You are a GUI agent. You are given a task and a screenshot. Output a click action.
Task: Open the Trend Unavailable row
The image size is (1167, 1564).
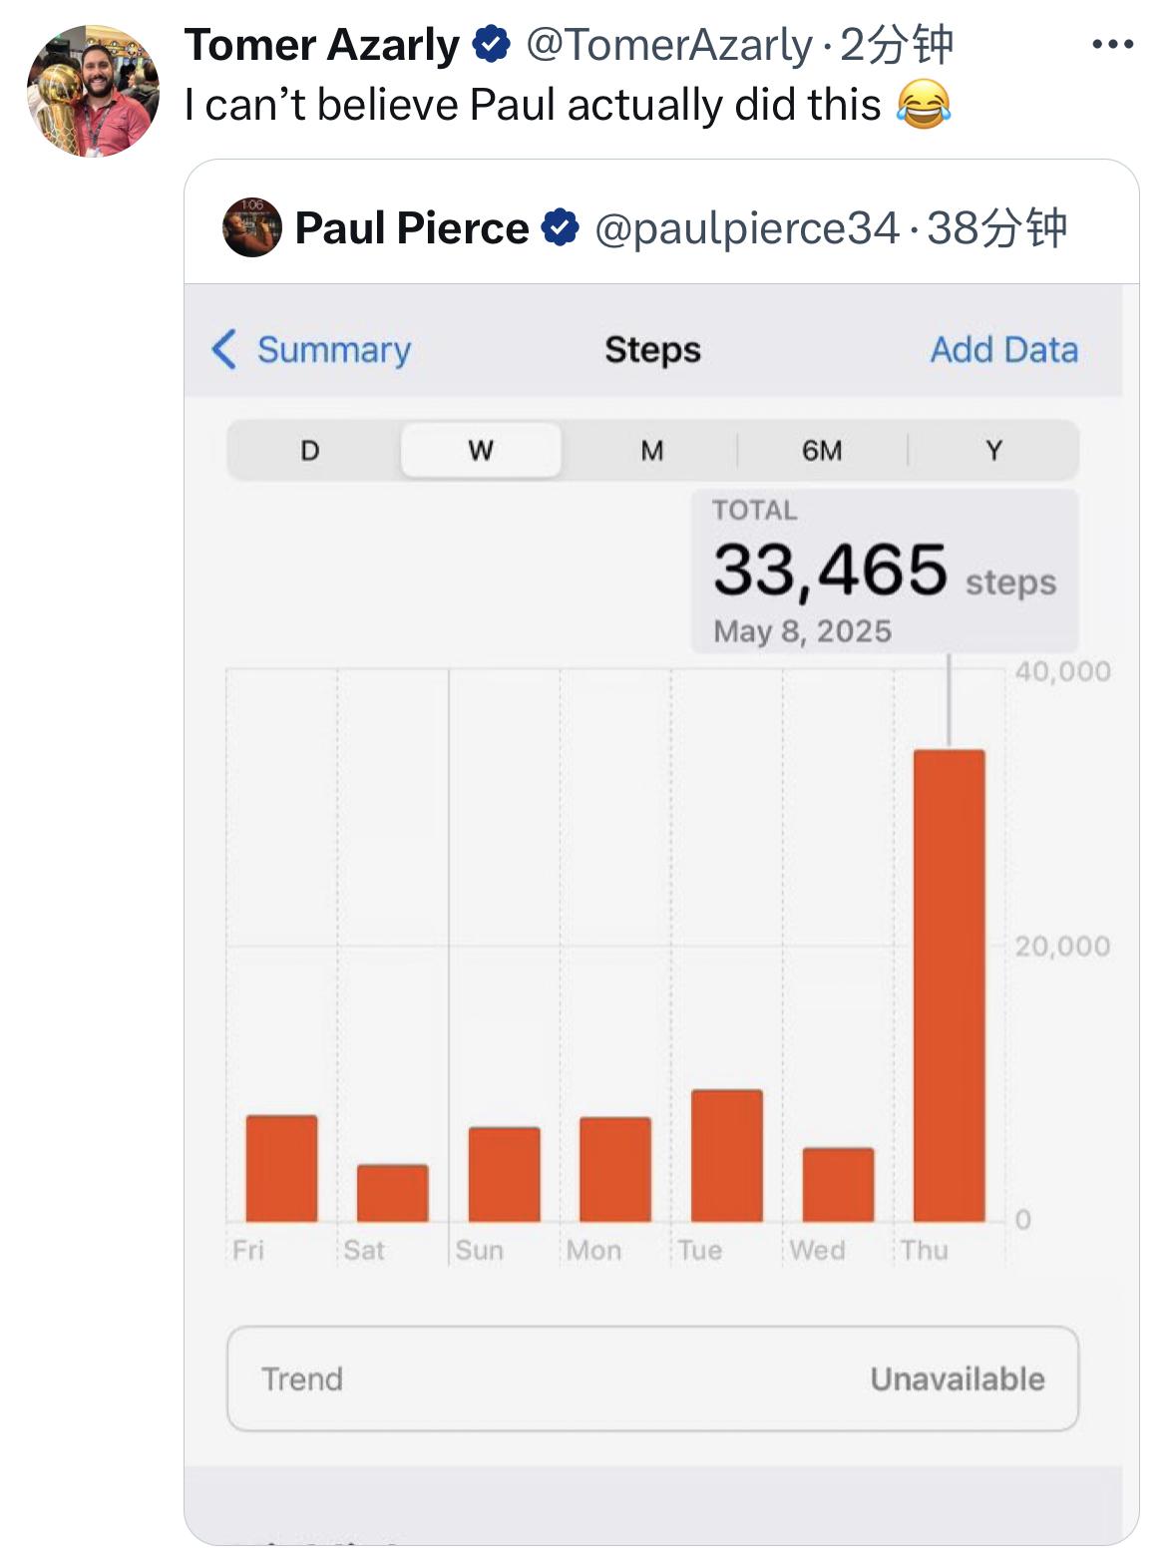click(652, 1378)
